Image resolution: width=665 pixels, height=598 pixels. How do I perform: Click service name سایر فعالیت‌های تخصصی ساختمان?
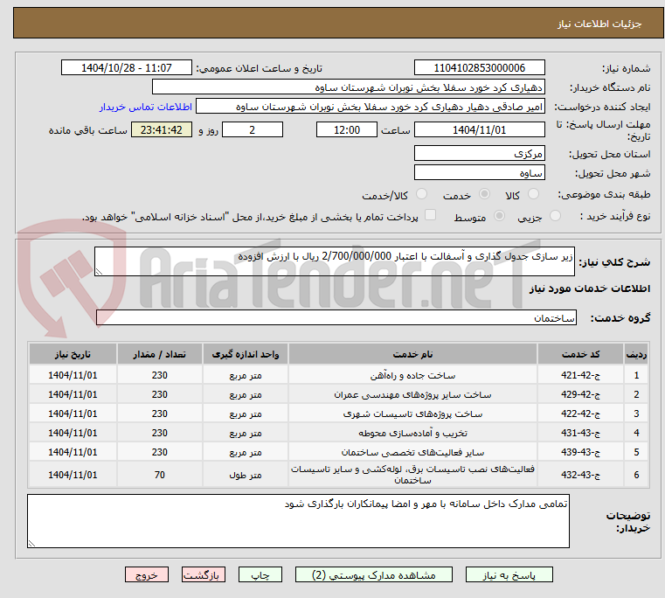[x=412, y=452]
